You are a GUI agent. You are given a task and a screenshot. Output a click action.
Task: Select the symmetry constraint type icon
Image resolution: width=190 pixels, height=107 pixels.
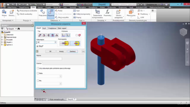(x=57, y=35)
